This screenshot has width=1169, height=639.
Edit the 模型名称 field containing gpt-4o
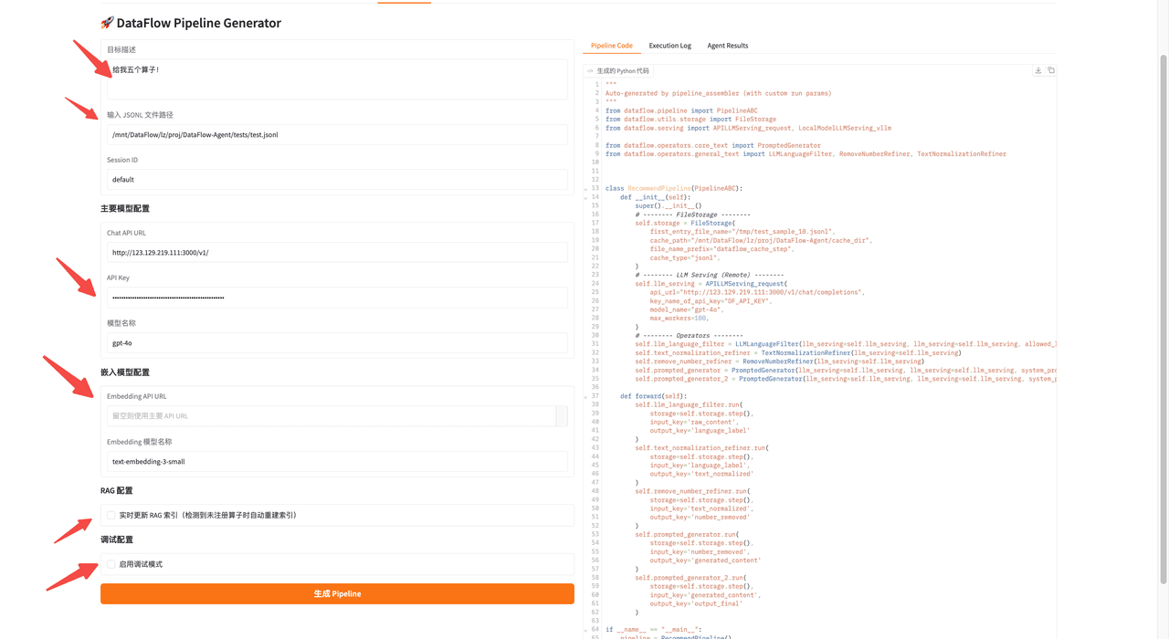click(x=337, y=343)
